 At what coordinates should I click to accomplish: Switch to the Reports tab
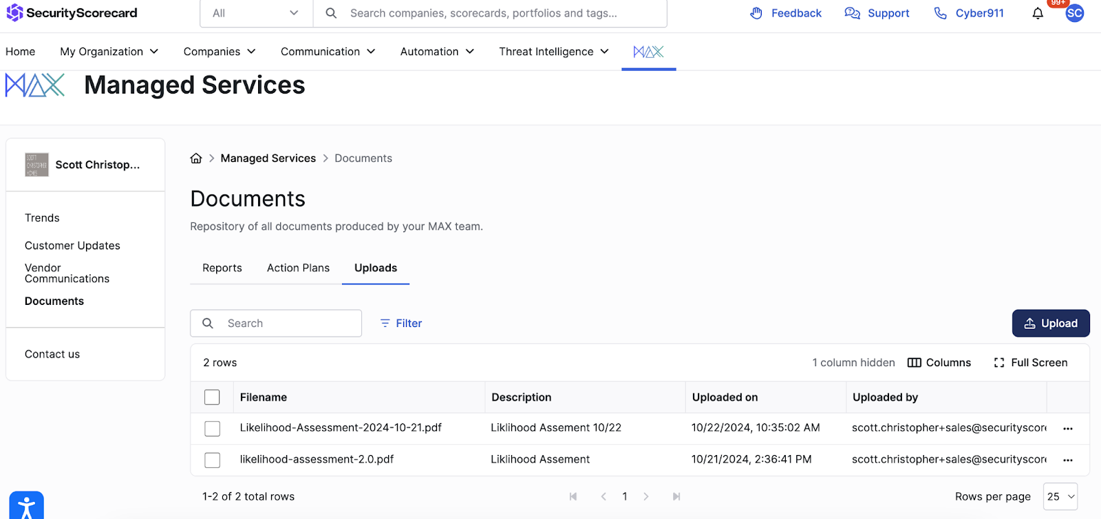tap(222, 268)
